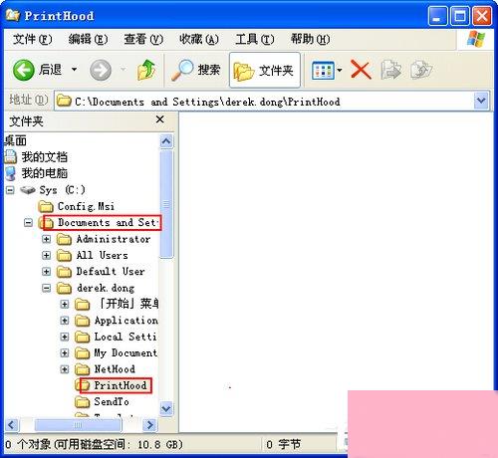
Task: Open the 工具(T) menu
Action: pos(255,40)
